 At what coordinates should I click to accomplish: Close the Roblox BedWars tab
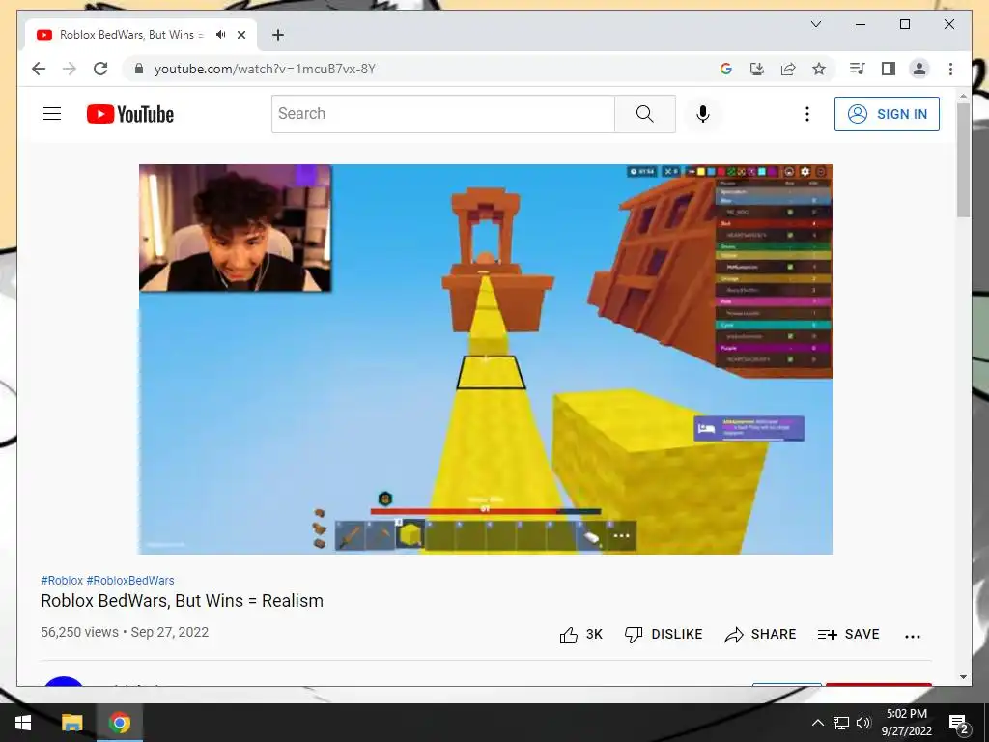(240, 35)
